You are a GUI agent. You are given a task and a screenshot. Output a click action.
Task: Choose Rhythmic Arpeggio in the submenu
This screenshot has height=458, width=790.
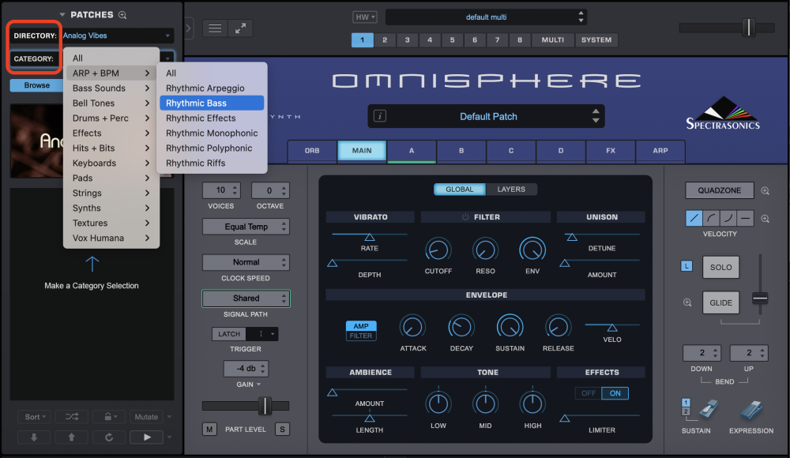(212, 88)
